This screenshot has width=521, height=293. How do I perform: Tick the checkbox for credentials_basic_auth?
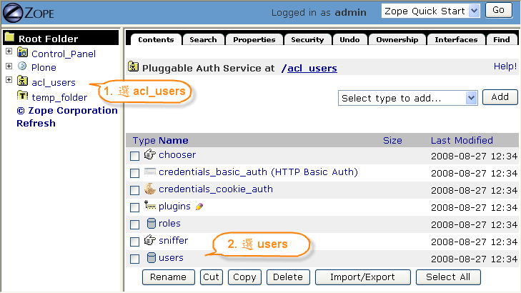coord(134,173)
